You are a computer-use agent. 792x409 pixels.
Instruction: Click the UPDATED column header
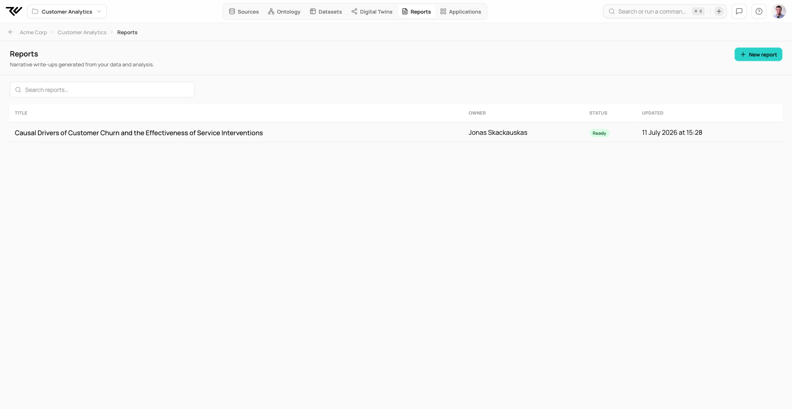tap(653, 113)
